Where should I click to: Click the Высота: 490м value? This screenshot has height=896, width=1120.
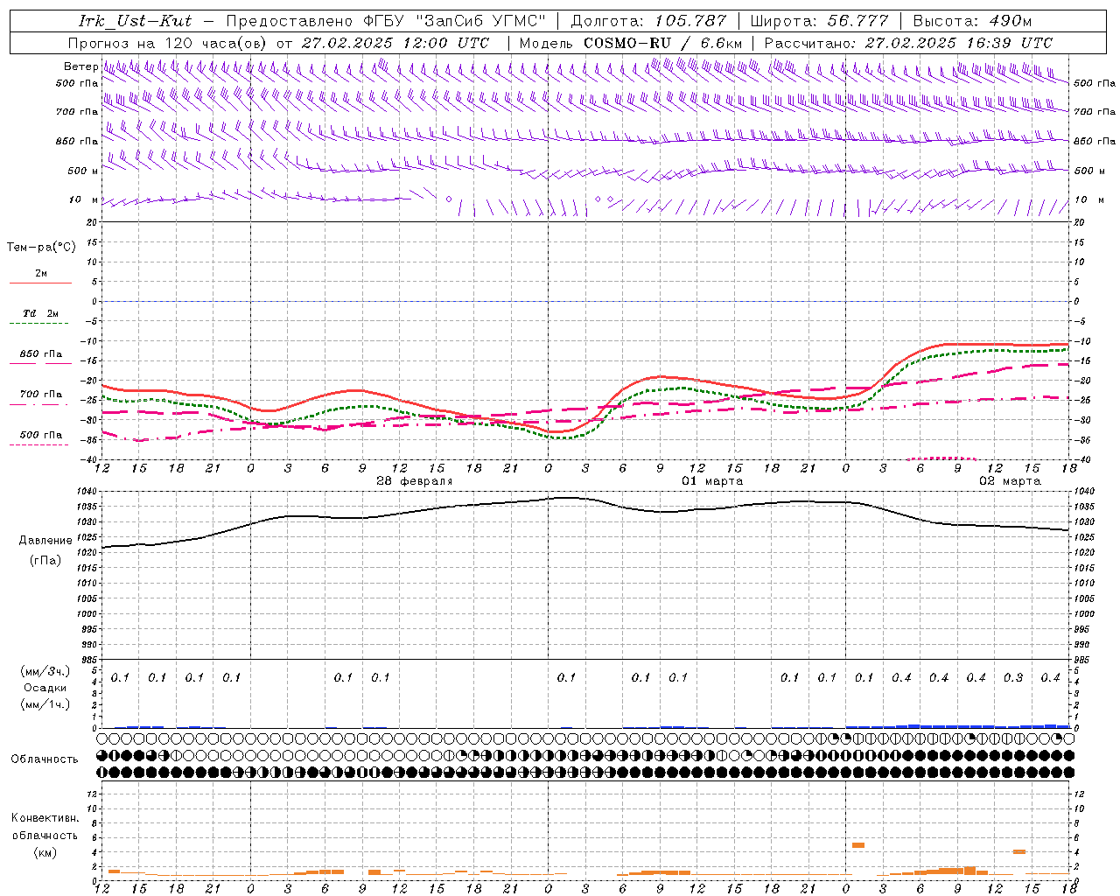click(x=972, y=21)
